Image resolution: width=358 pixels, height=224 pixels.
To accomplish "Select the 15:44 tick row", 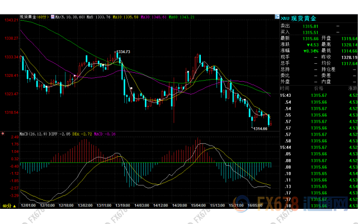I will [319, 147].
